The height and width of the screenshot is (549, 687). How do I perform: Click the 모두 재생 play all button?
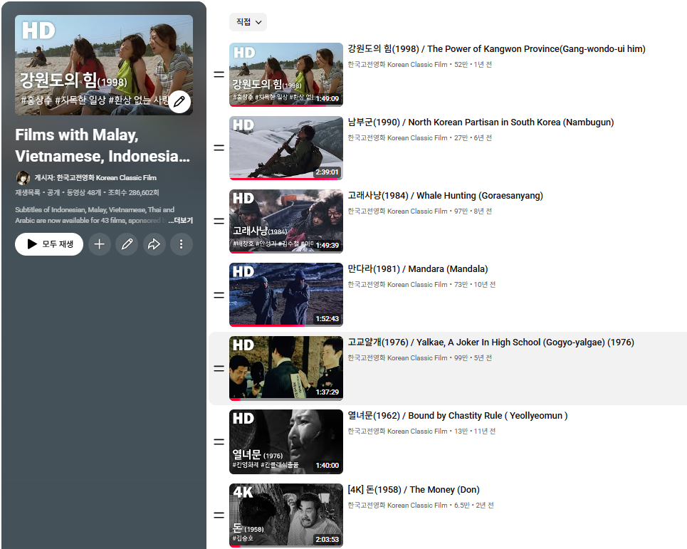coord(49,244)
